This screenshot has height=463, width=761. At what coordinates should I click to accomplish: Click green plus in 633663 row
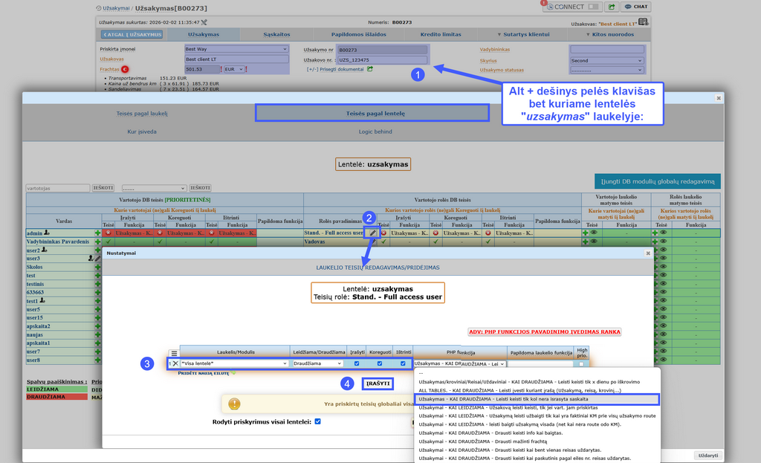(x=97, y=292)
